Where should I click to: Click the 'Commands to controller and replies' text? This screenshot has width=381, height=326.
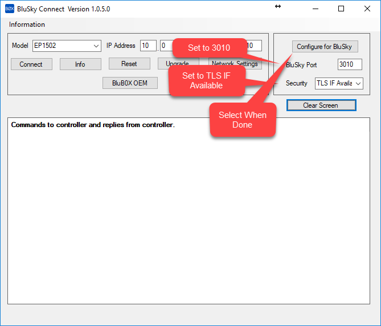93,125
